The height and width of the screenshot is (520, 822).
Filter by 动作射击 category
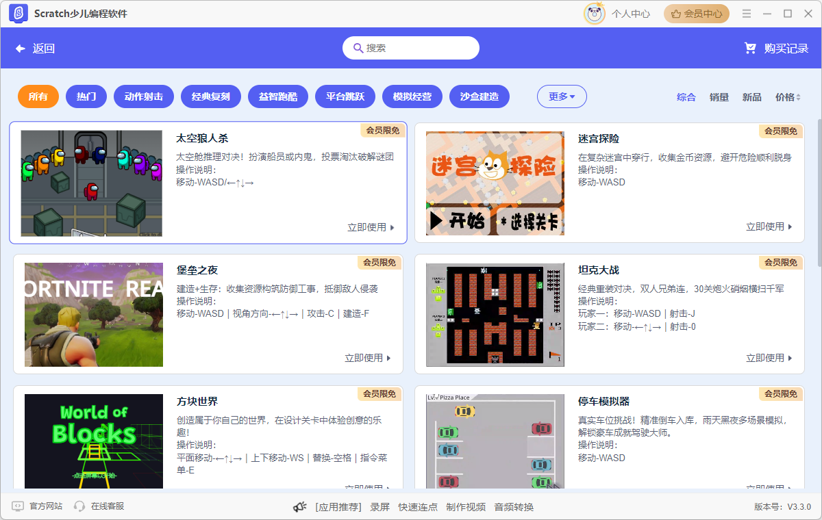tap(144, 96)
